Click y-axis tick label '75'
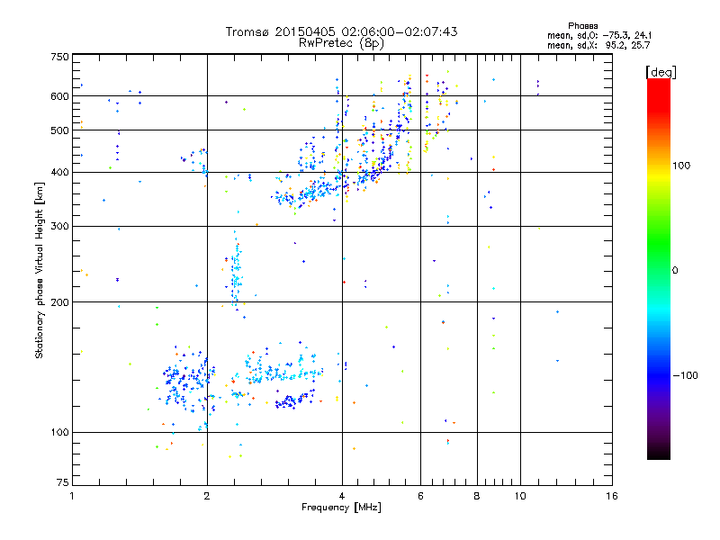Screen dimensions: 720x540 point(63,482)
